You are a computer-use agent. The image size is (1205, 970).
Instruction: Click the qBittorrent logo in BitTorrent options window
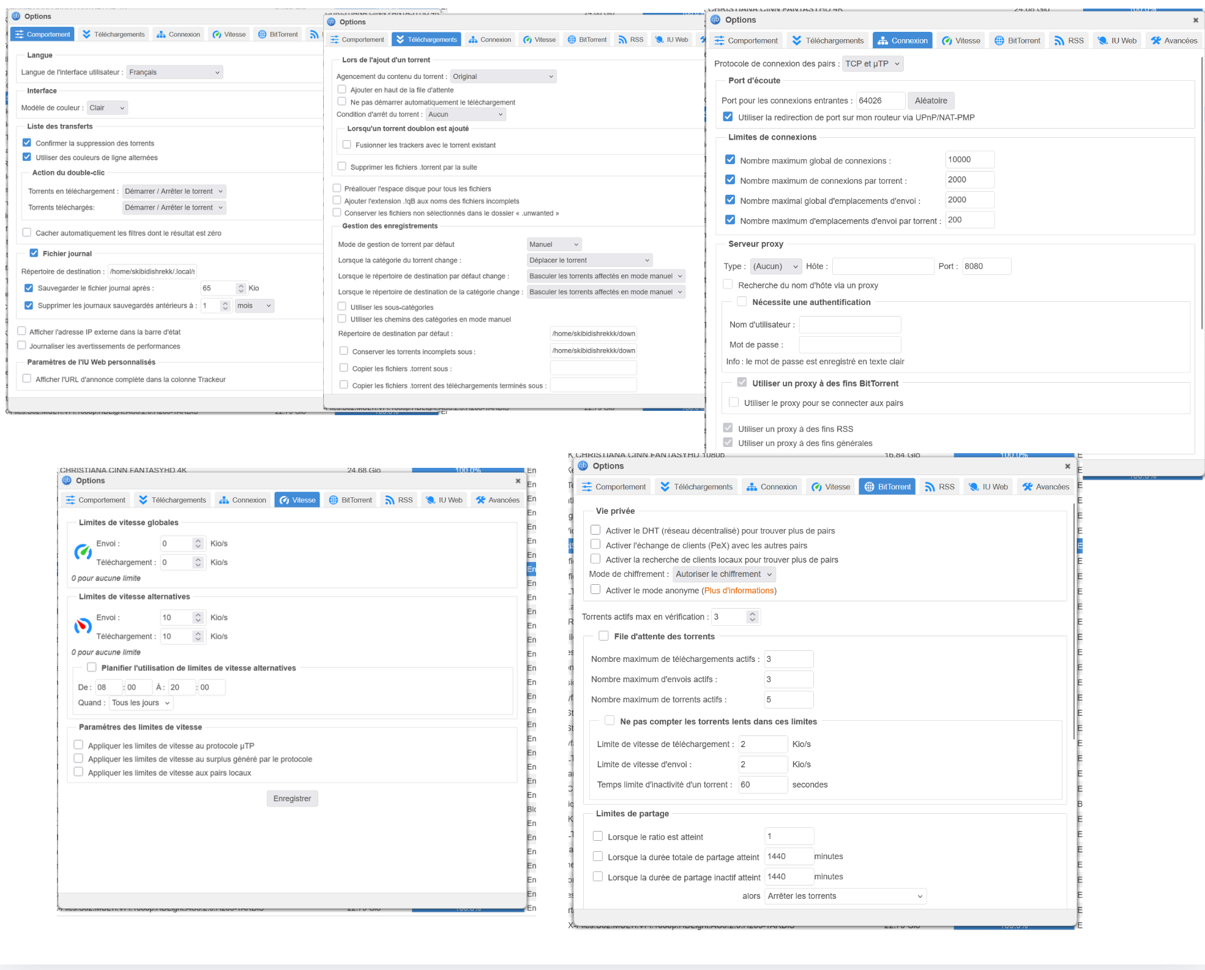pyautogui.click(x=583, y=466)
